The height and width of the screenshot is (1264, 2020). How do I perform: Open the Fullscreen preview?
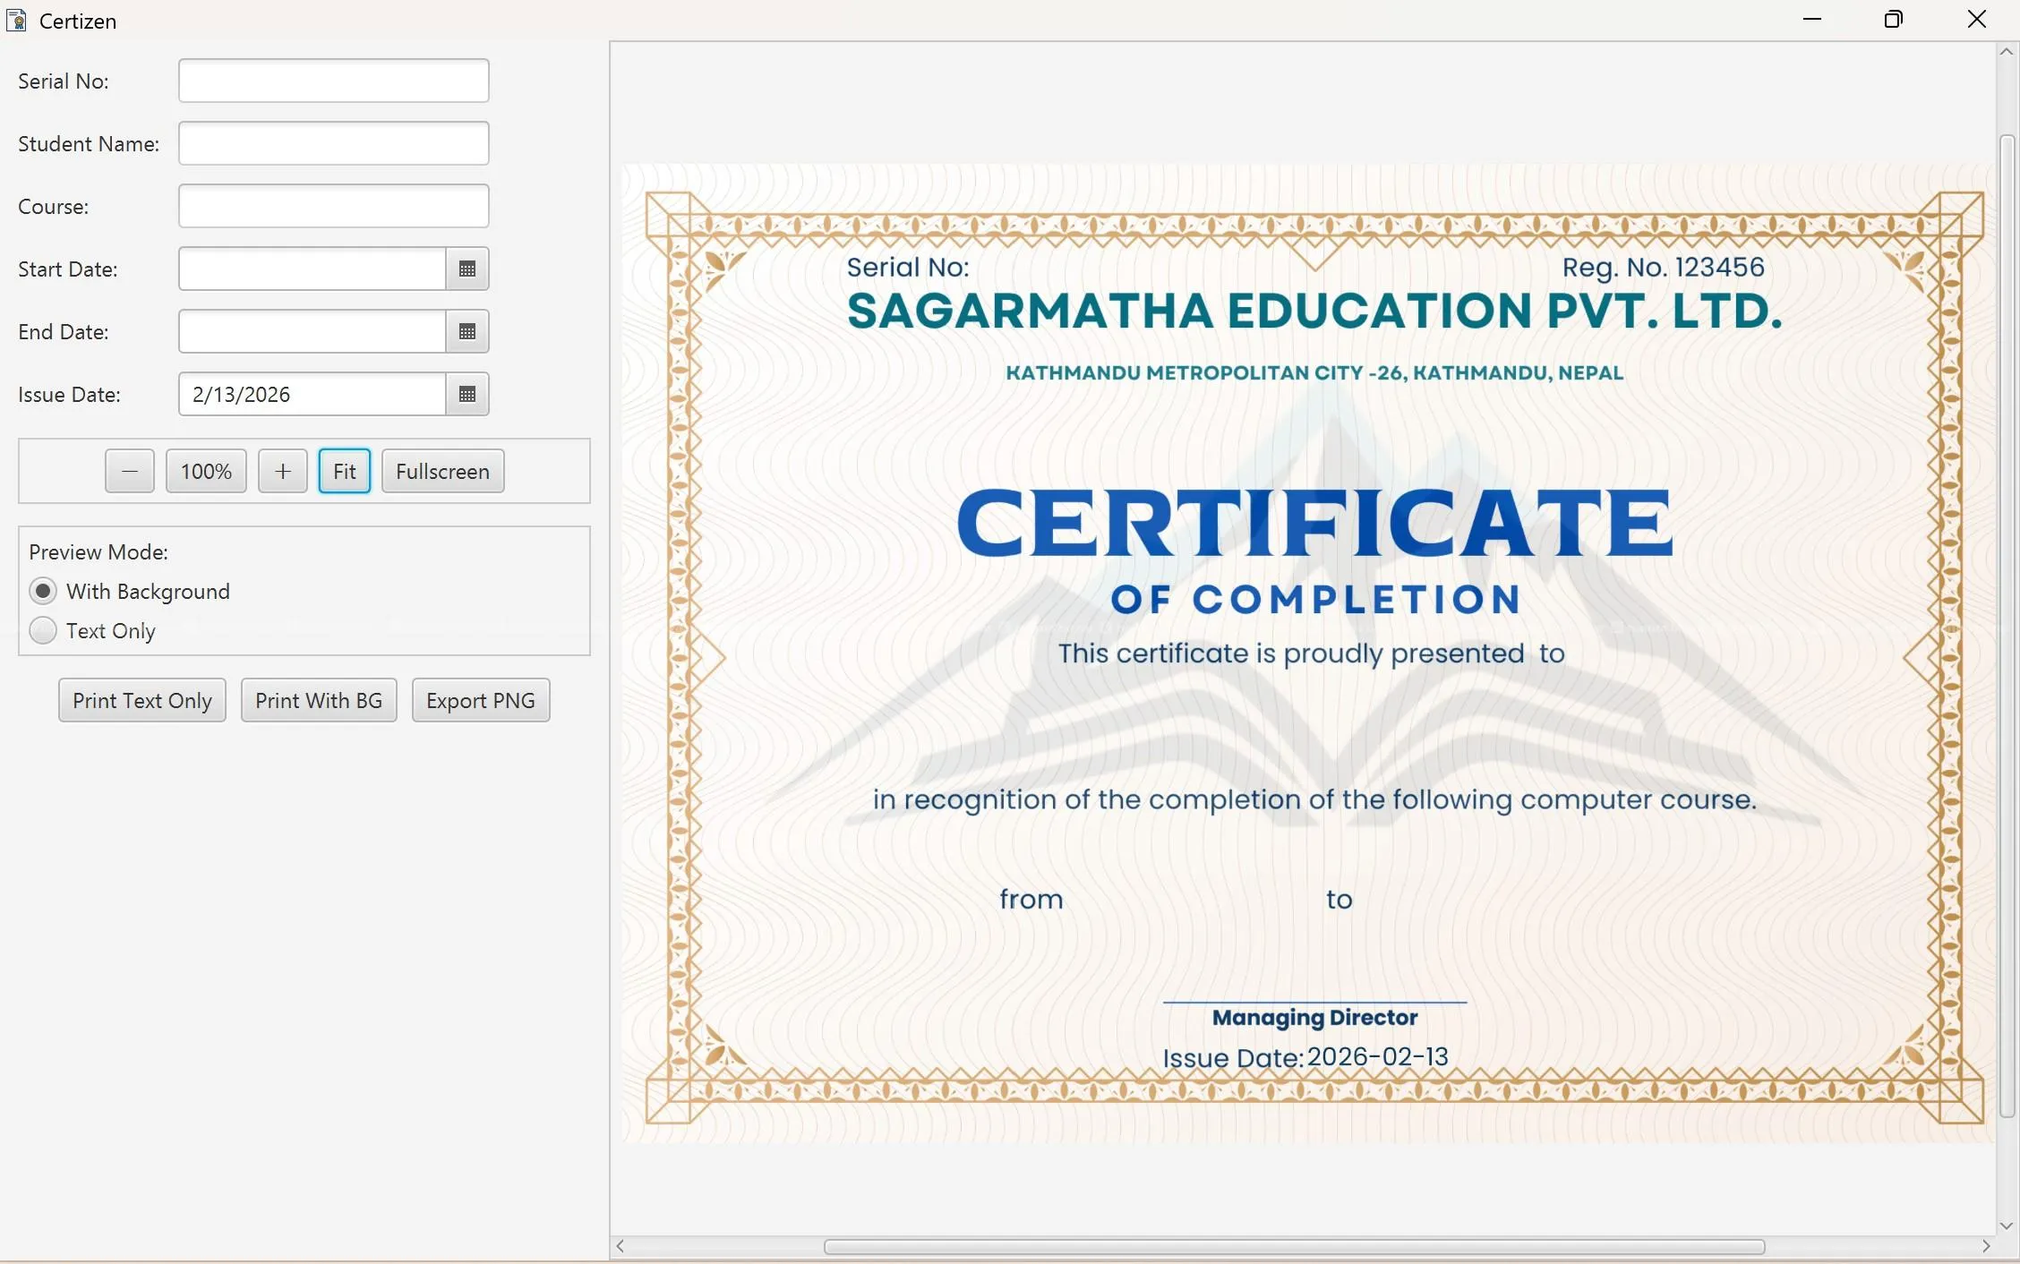click(x=442, y=472)
